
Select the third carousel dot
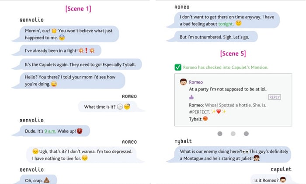(x=246, y=134)
